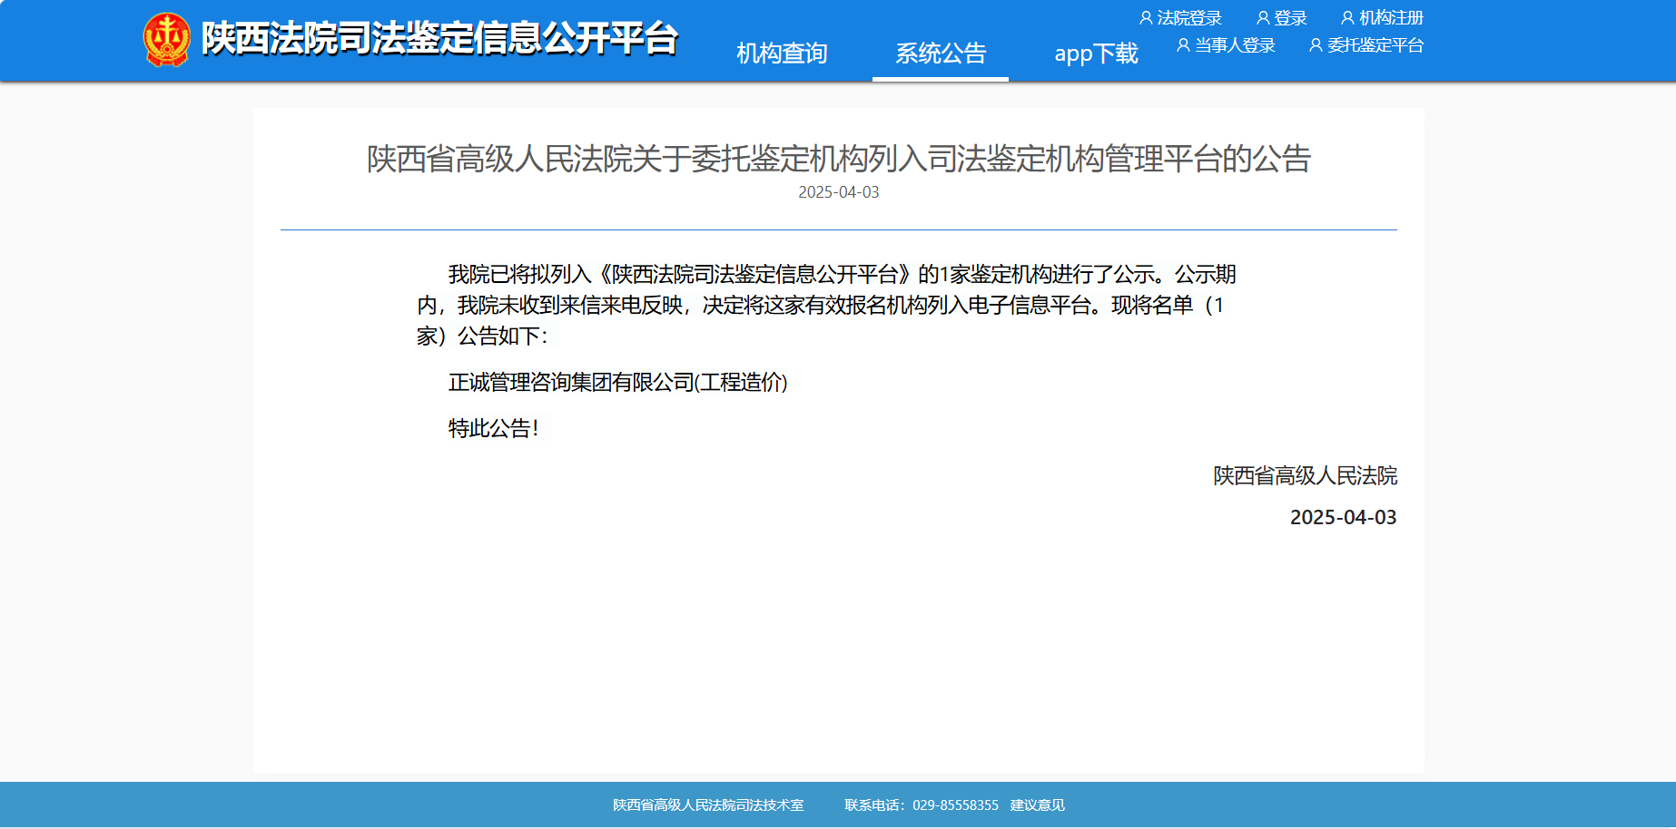The height and width of the screenshot is (829, 1676).
Task: Visit the 委托鉴定平台 link text
Action: [x=1375, y=45]
